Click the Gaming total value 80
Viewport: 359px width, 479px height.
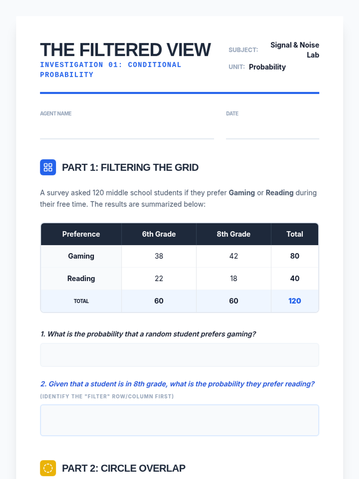click(x=295, y=256)
